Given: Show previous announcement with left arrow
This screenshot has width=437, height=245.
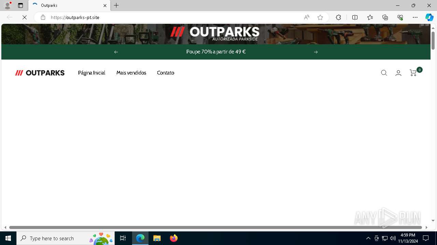Looking at the screenshot, I should tap(116, 52).
